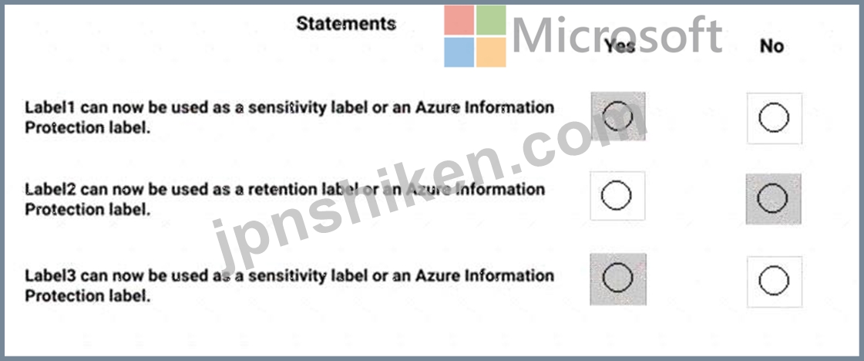Select Yes for the Label1 statement
This screenshot has width=864, height=361.
617,116
